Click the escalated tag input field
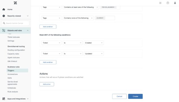 coord(105,18)
